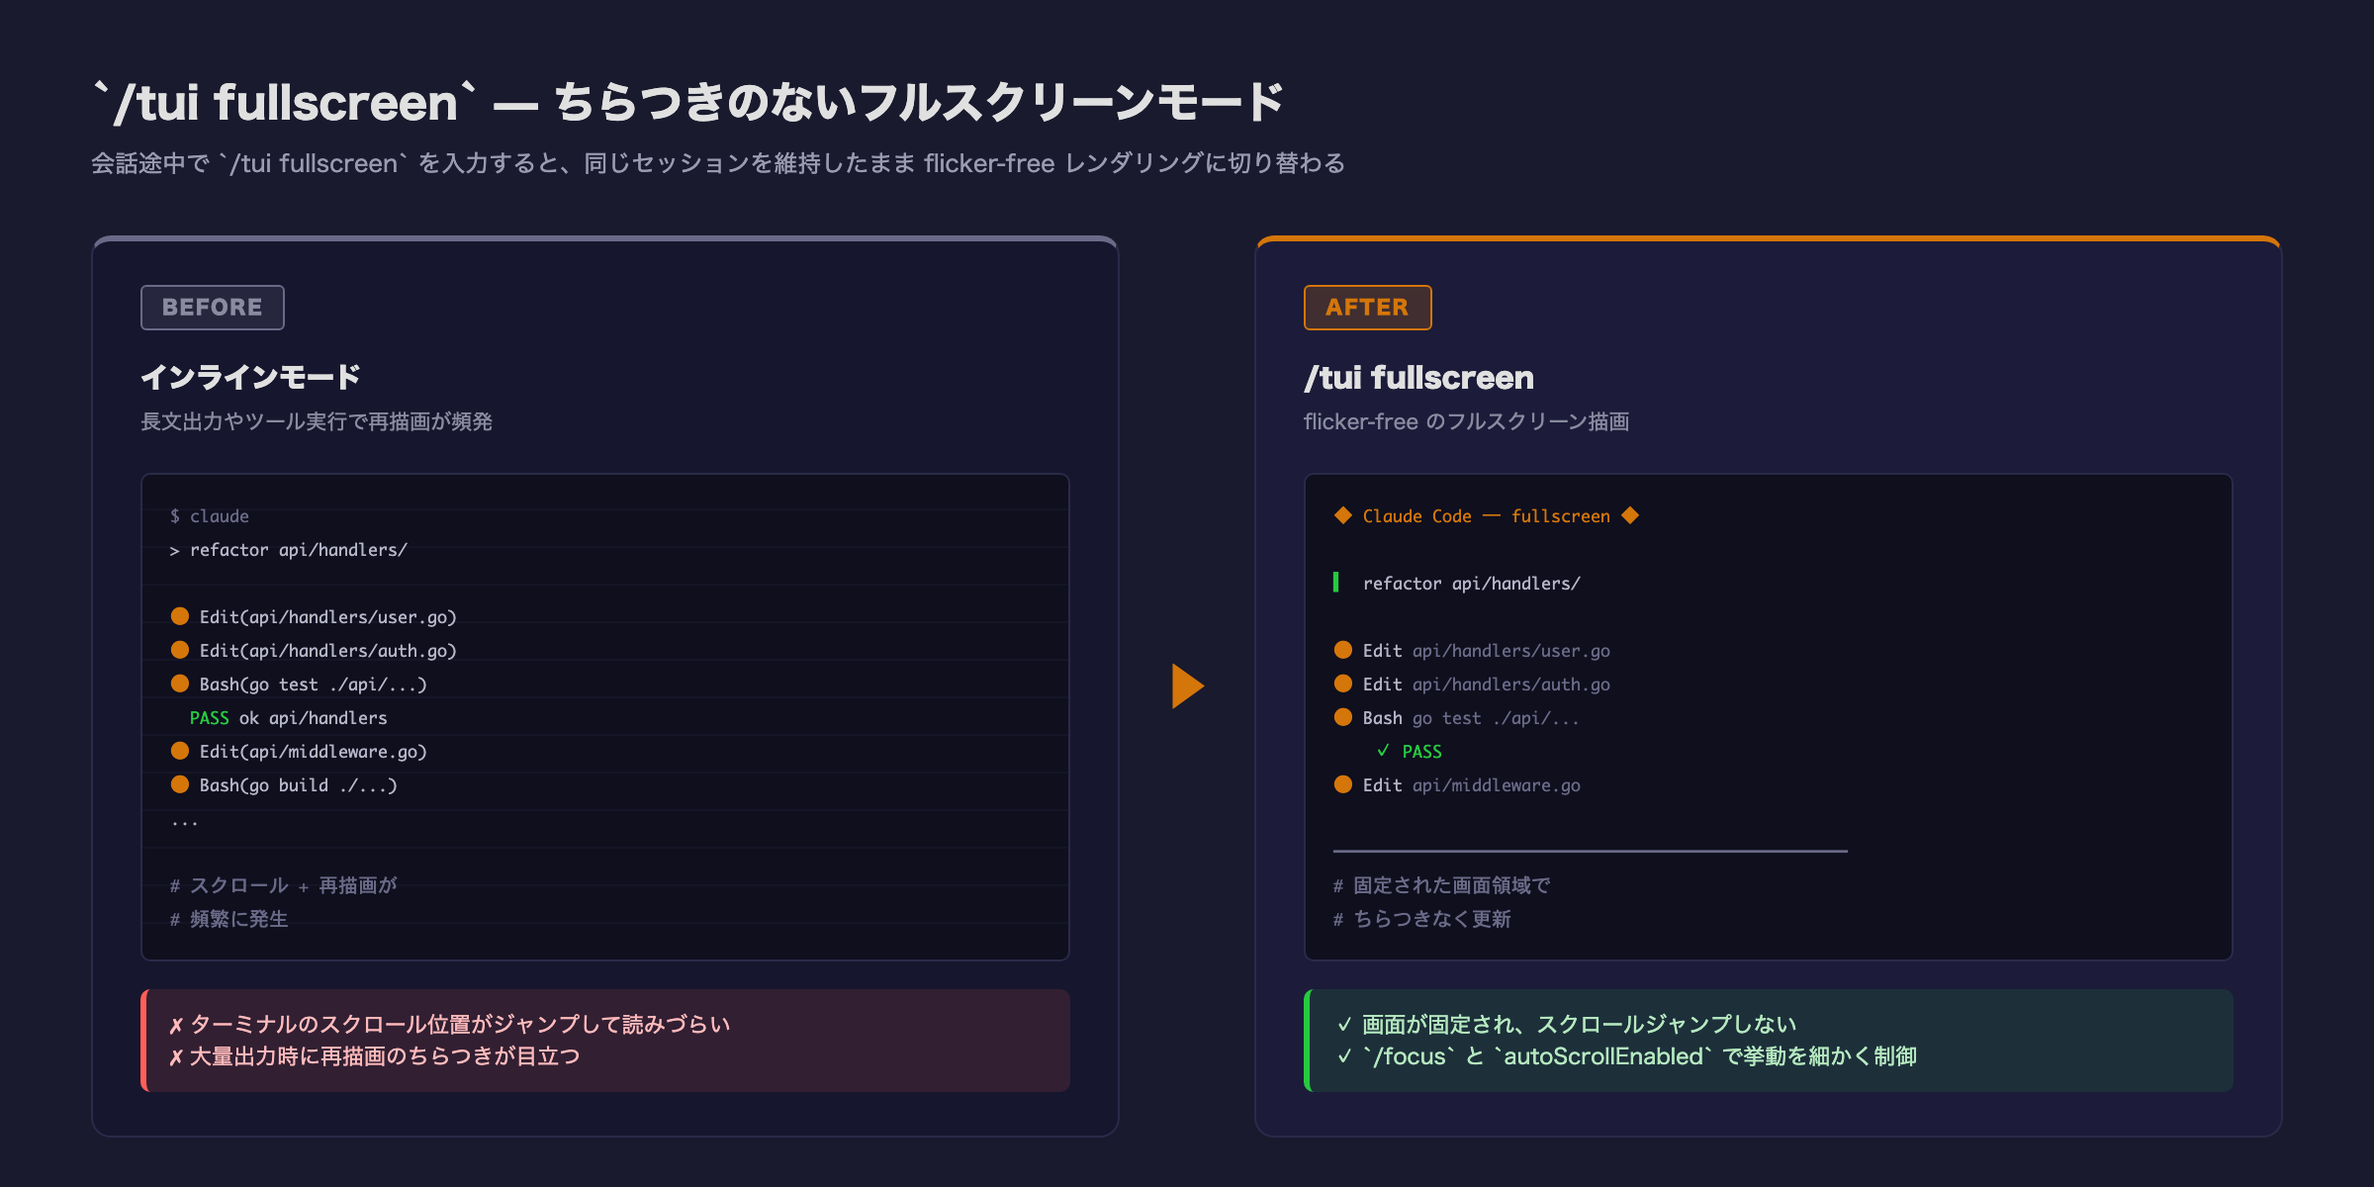Click orange dot beside Bash(go build ./...)
Viewport: 2374px width, 1187px height.
[x=180, y=784]
